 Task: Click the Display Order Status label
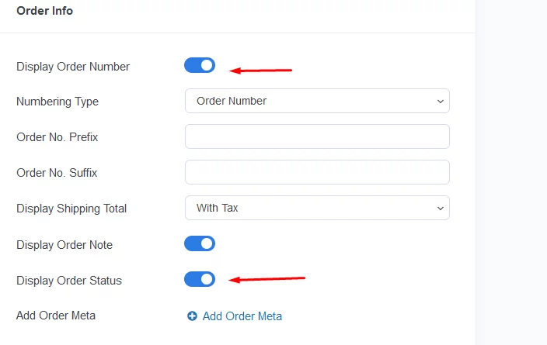point(69,281)
